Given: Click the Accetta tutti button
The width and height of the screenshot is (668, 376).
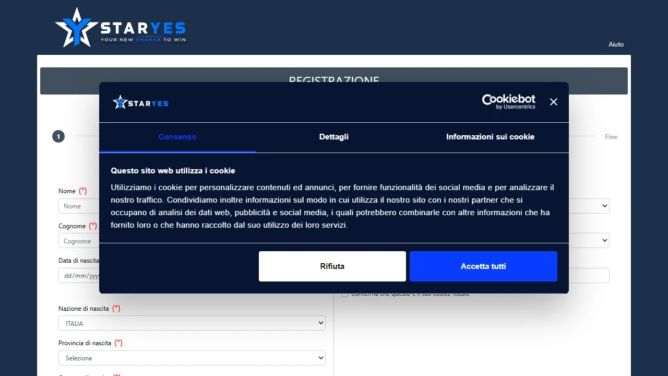Looking at the screenshot, I should (x=483, y=266).
